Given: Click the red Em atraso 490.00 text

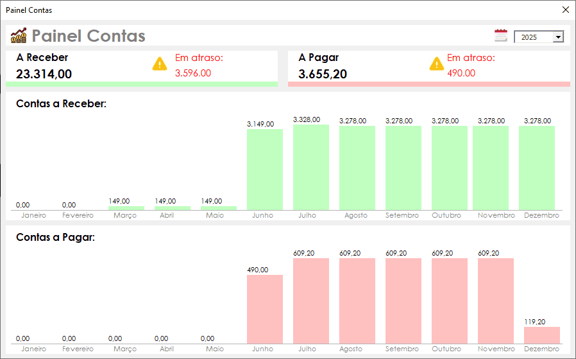Looking at the screenshot, I should 461,73.
